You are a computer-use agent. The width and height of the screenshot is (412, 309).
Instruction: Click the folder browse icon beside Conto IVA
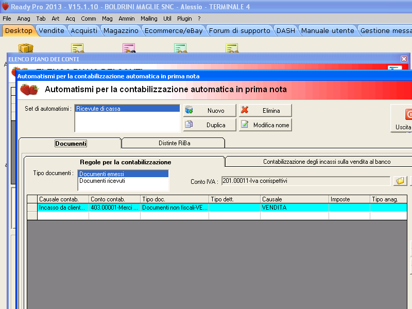pos(400,181)
